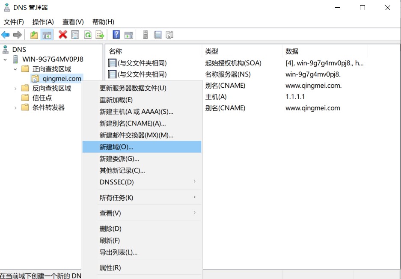The image size is (401, 279).
Task: Click the server tower toolbar icon
Action: click(145, 35)
